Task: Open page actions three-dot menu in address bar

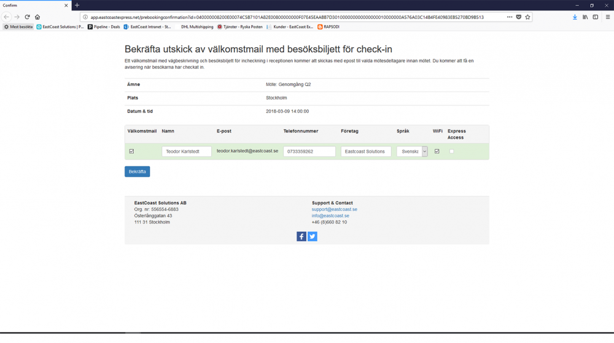Action: click(x=510, y=17)
